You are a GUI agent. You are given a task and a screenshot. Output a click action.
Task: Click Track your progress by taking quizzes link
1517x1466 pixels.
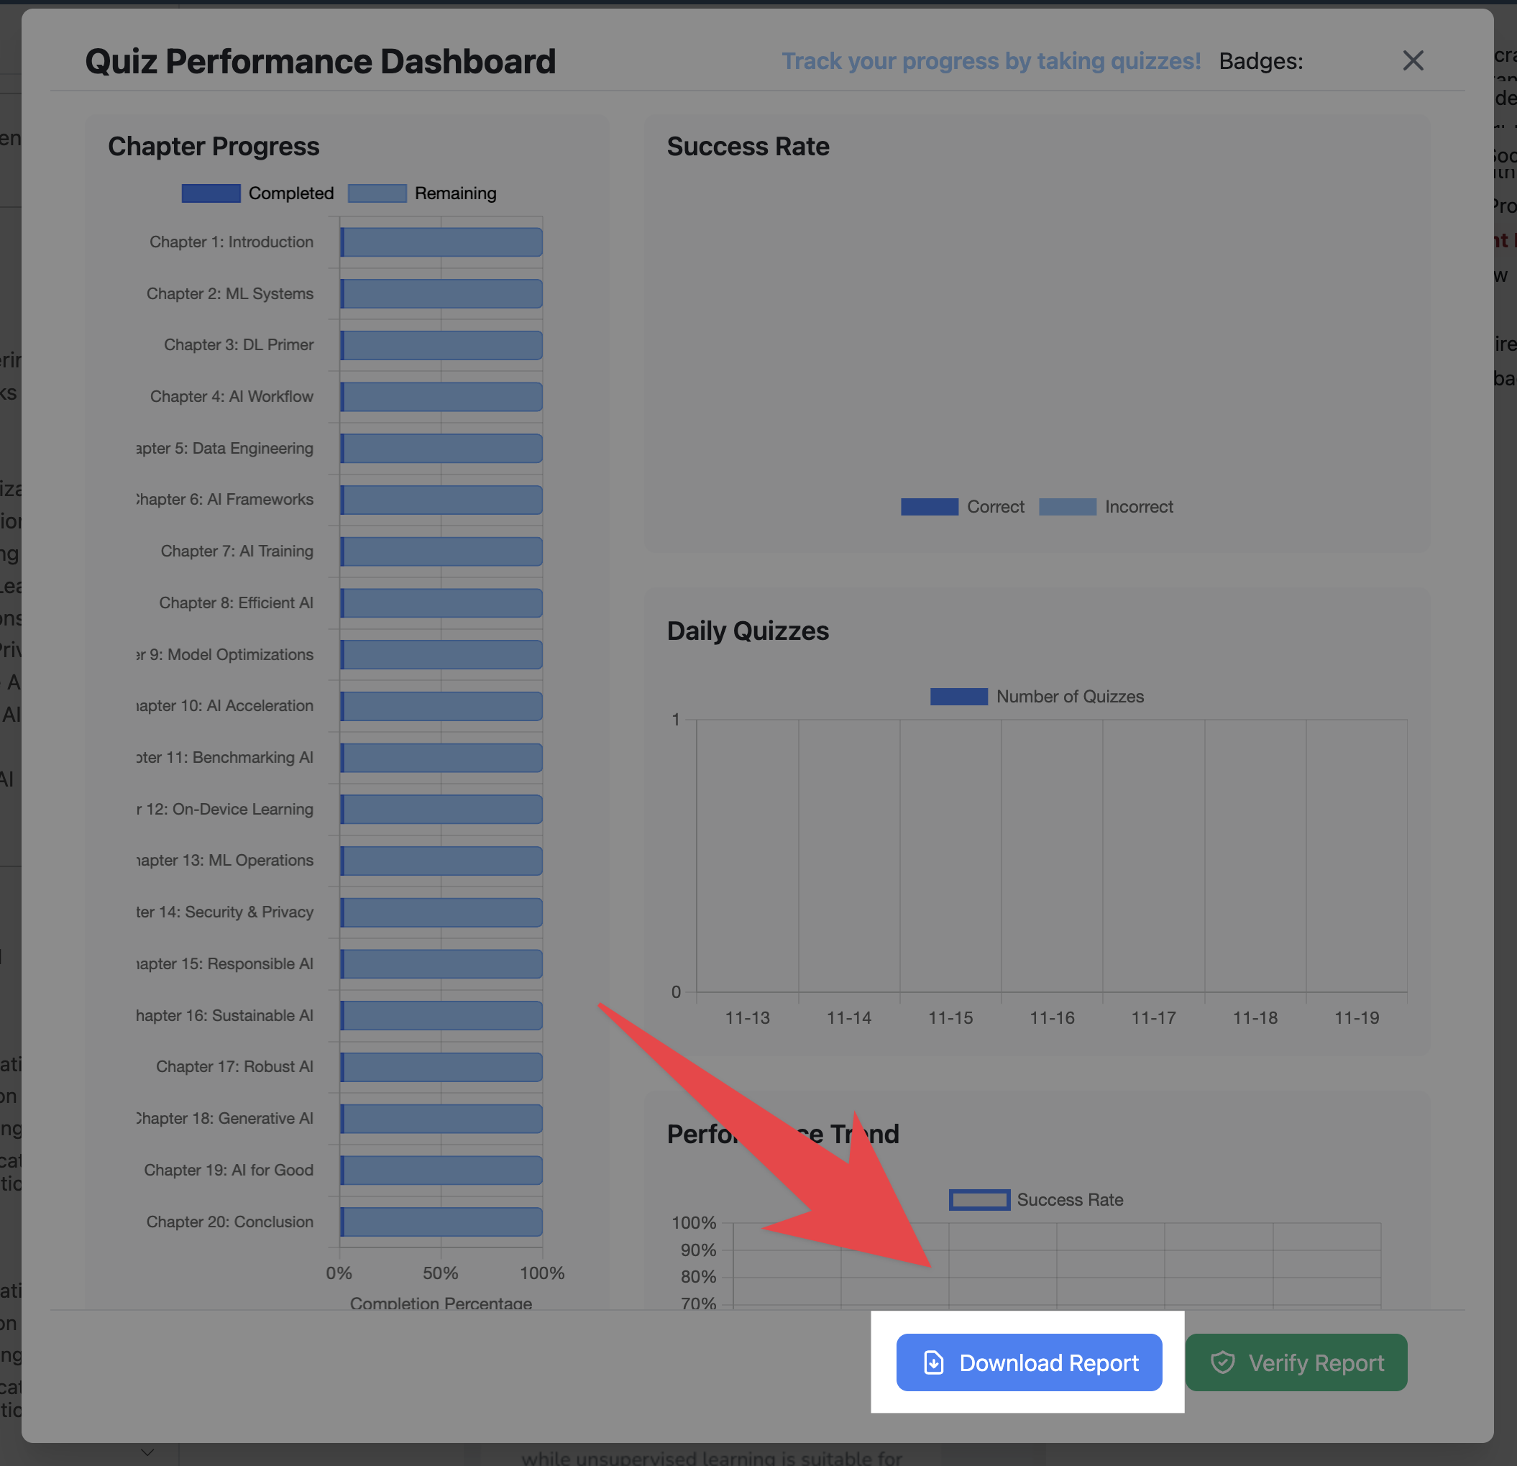point(991,61)
